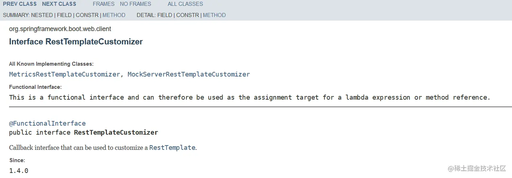Select the NO FRAMES option
Screen dimensions: 512x178
click(x=136, y=4)
